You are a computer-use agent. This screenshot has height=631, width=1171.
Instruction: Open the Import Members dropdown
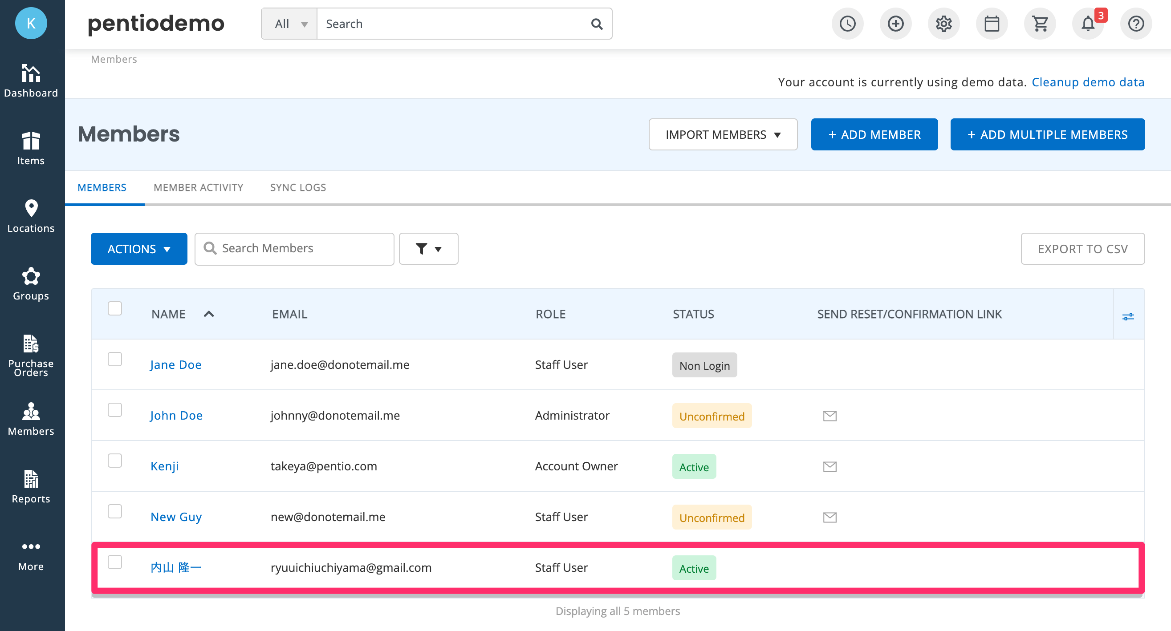click(723, 134)
